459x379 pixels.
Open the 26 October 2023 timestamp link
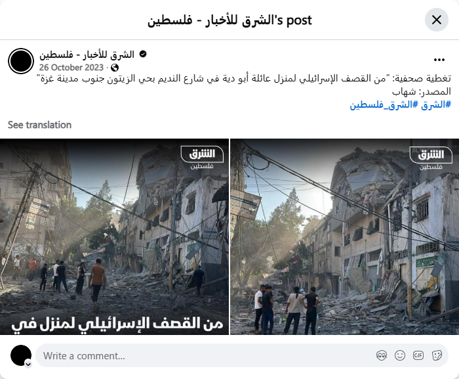(71, 68)
